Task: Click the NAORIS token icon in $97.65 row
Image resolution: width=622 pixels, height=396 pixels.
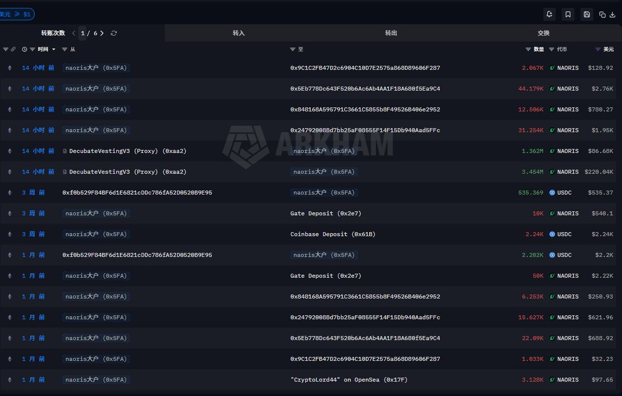Action: (552, 379)
